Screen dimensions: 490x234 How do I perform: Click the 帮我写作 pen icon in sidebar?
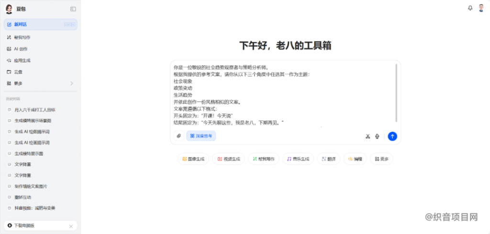[9, 37]
